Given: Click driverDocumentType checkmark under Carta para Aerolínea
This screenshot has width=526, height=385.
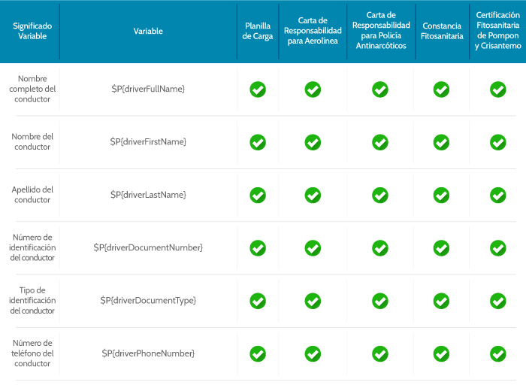Looking at the screenshot, I should (x=313, y=301).
